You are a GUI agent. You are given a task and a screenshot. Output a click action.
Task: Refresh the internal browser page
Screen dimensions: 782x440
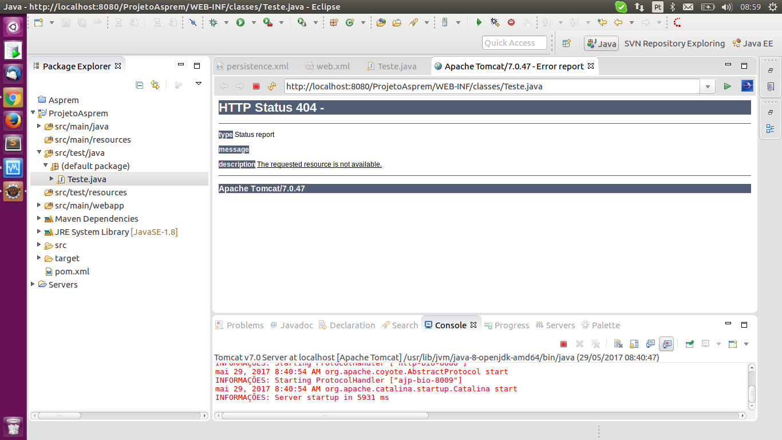[272, 87]
